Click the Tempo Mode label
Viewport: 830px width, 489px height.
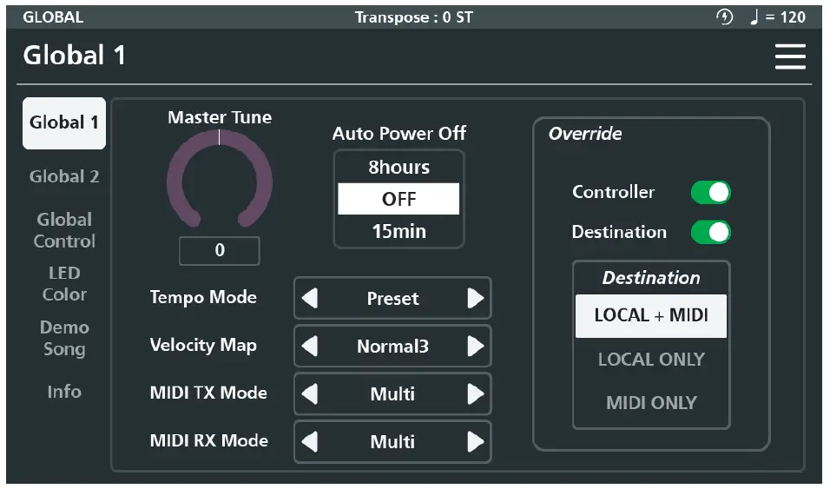click(x=203, y=297)
